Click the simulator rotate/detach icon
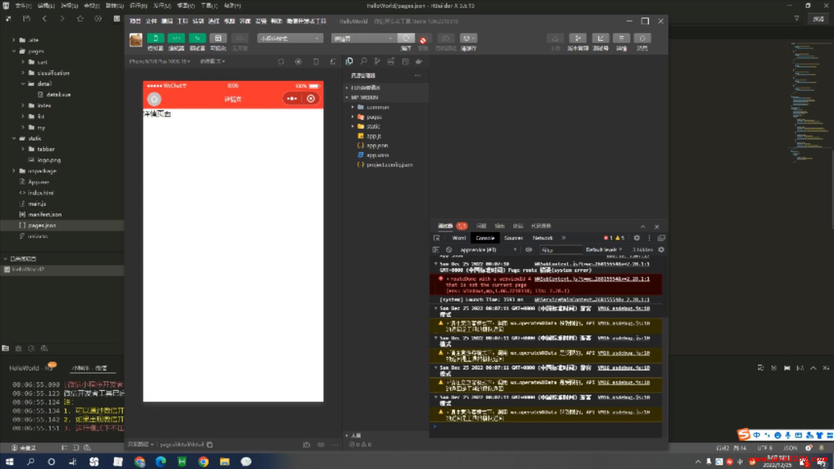 click(x=333, y=62)
